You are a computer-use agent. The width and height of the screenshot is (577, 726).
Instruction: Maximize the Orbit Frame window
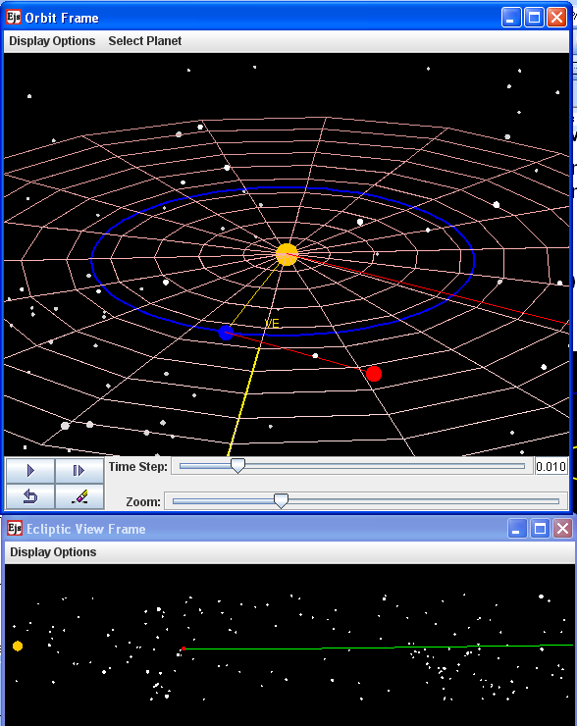pos(534,18)
